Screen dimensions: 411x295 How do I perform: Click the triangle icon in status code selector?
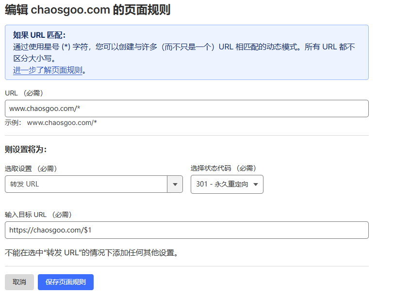pyautogui.click(x=256, y=184)
